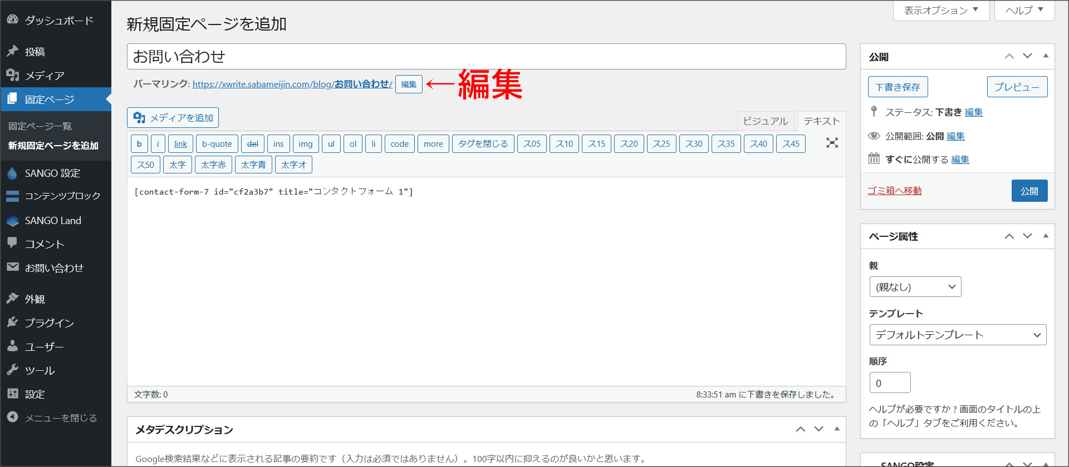Switch to the ビジュアル editor tab
Image resolution: width=1069 pixels, height=467 pixels.
(766, 121)
